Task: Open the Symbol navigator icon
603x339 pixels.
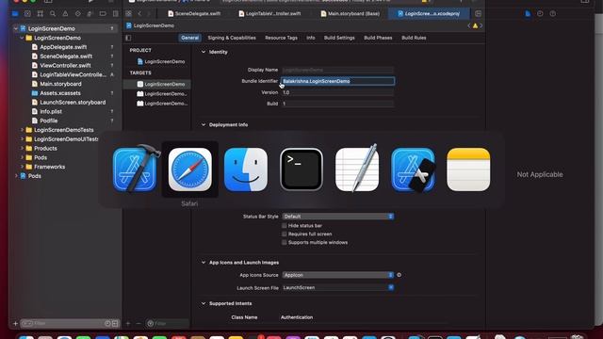Action: (40, 14)
